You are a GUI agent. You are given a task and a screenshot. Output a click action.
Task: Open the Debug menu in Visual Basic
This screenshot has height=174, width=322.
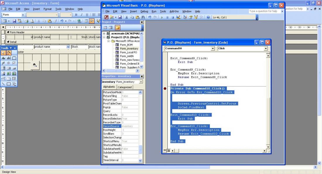pos(144,11)
